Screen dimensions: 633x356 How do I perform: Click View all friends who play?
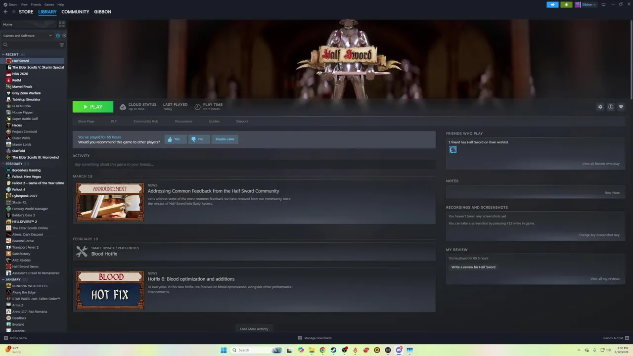coord(601,164)
